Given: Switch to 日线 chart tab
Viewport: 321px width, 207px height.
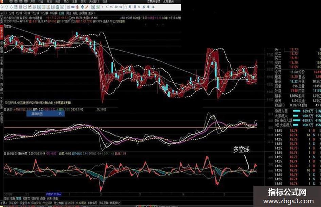Looking at the screenshot, I should pyautogui.click(x=61, y=13).
